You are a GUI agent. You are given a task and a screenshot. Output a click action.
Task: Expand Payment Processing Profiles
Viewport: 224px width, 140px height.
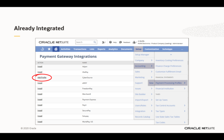pos(171,83)
